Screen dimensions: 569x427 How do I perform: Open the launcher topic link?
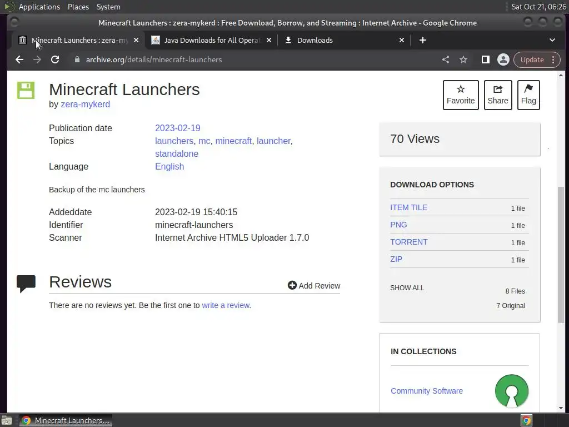click(273, 141)
